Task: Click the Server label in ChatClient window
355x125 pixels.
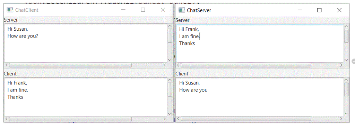Action: 11,20
